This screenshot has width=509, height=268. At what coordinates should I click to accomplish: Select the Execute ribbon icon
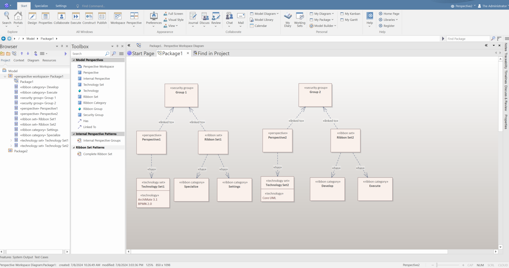(x=76, y=18)
